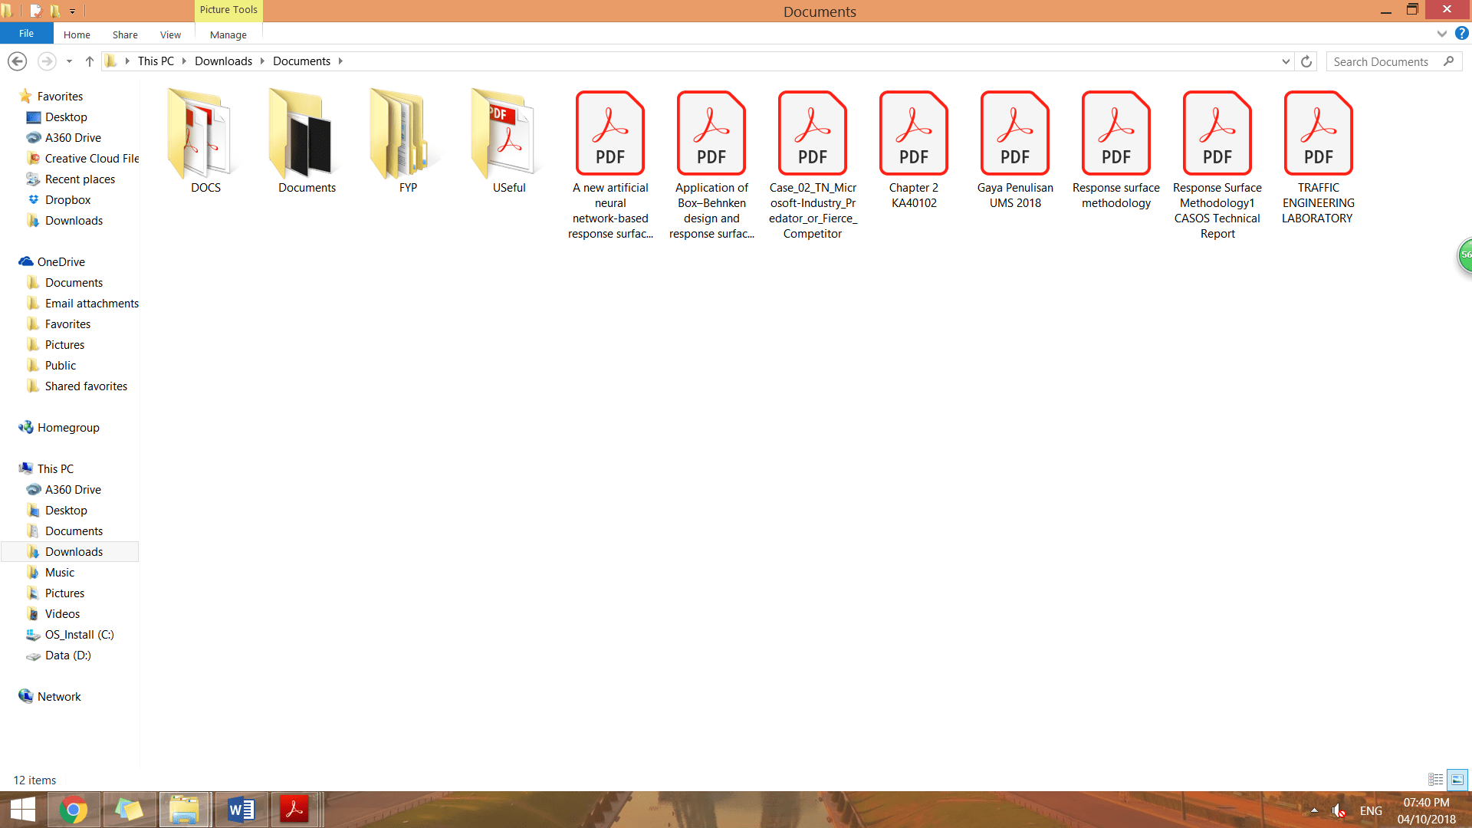Open the address bar history dropdown
1472x828 pixels.
coord(1286,61)
